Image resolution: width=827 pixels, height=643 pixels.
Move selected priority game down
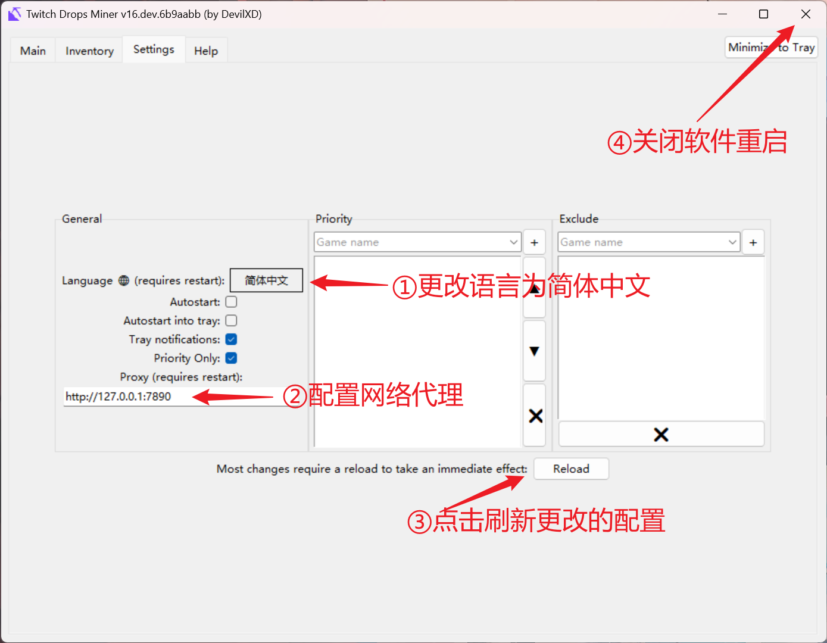[x=534, y=351]
